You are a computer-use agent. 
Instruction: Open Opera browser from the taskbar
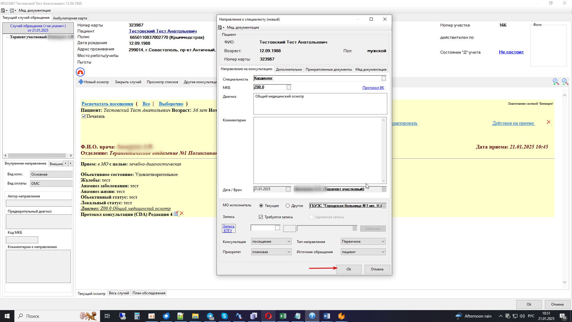[268, 316]
